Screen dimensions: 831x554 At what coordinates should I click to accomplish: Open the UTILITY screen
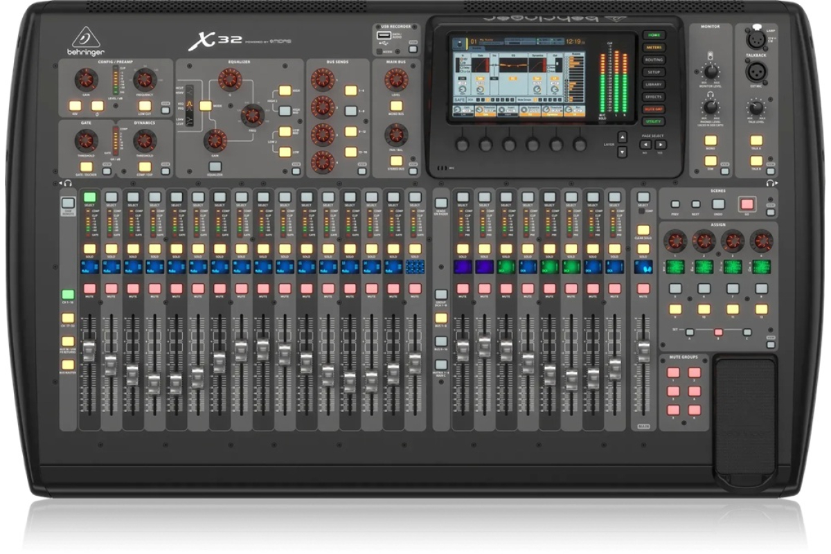[x=653, y=122]
